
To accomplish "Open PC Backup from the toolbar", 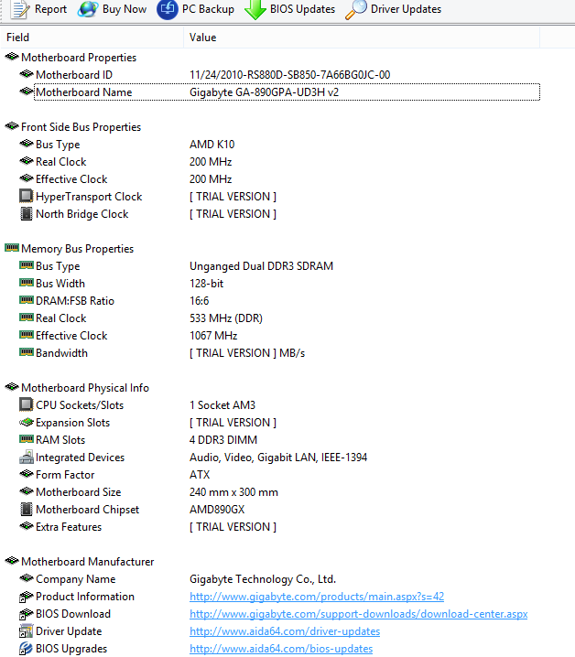I will click(x=195, y=9).
